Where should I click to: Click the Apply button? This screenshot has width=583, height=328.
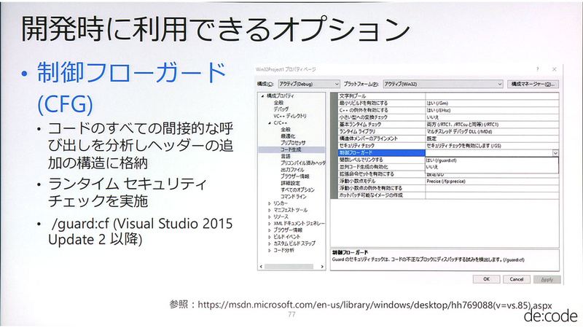(x=547, y=279)
